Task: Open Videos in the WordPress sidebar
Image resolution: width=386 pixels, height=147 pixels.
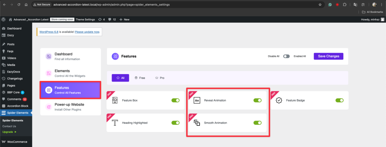Action: coord(16,58)
